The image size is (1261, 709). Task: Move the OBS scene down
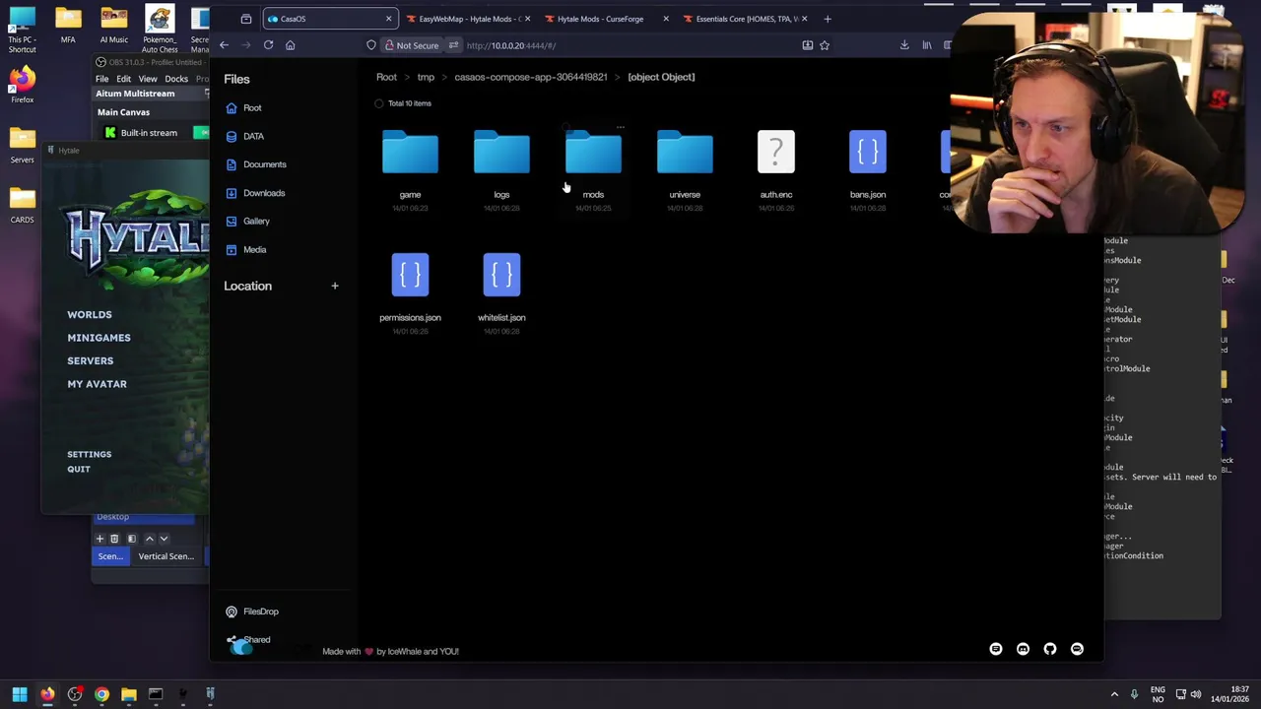pyautogui.click(x=164, y=539)
